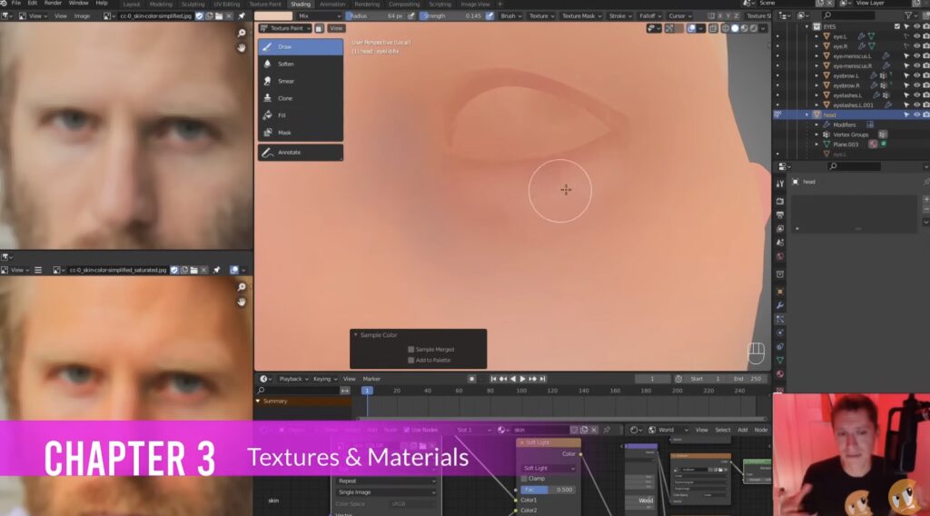Open Modifier wrench properties tab
This screenshot has height=516, width=930.
[780, 305]
